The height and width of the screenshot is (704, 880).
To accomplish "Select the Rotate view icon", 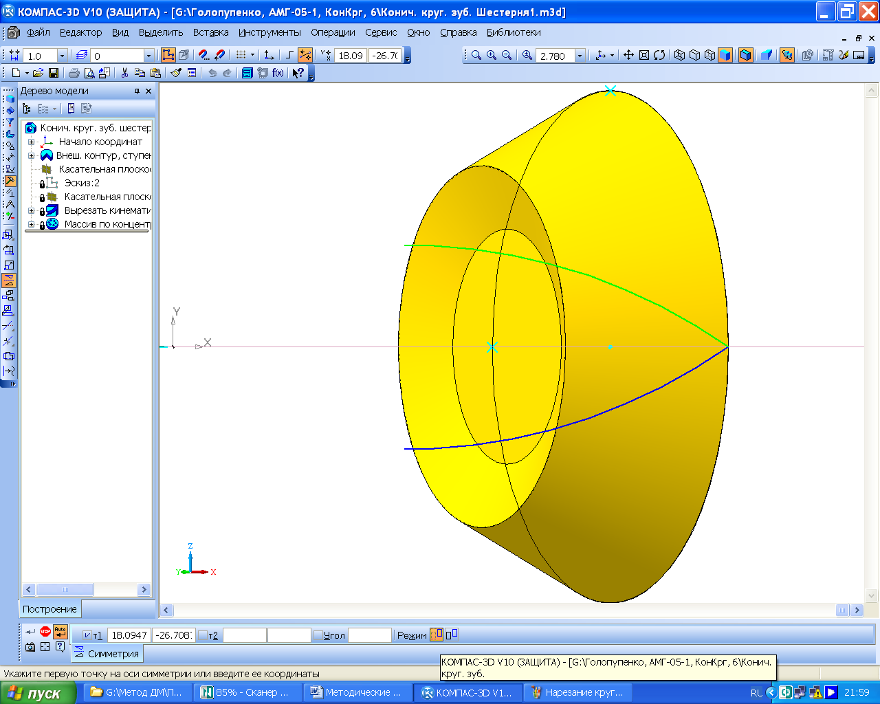I will (659, 56).
